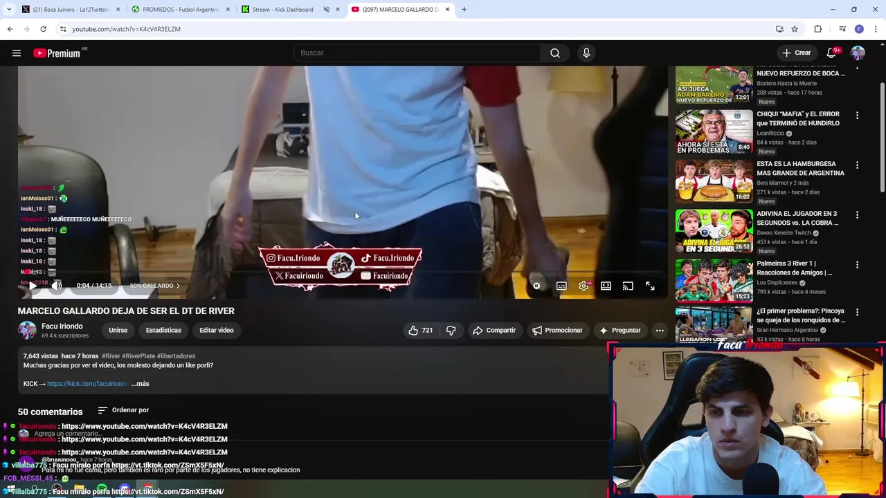Image resolution: width=886 pixels, height=498 pixels.
Task: Click the Preguntar button
Action: (620, 331)
